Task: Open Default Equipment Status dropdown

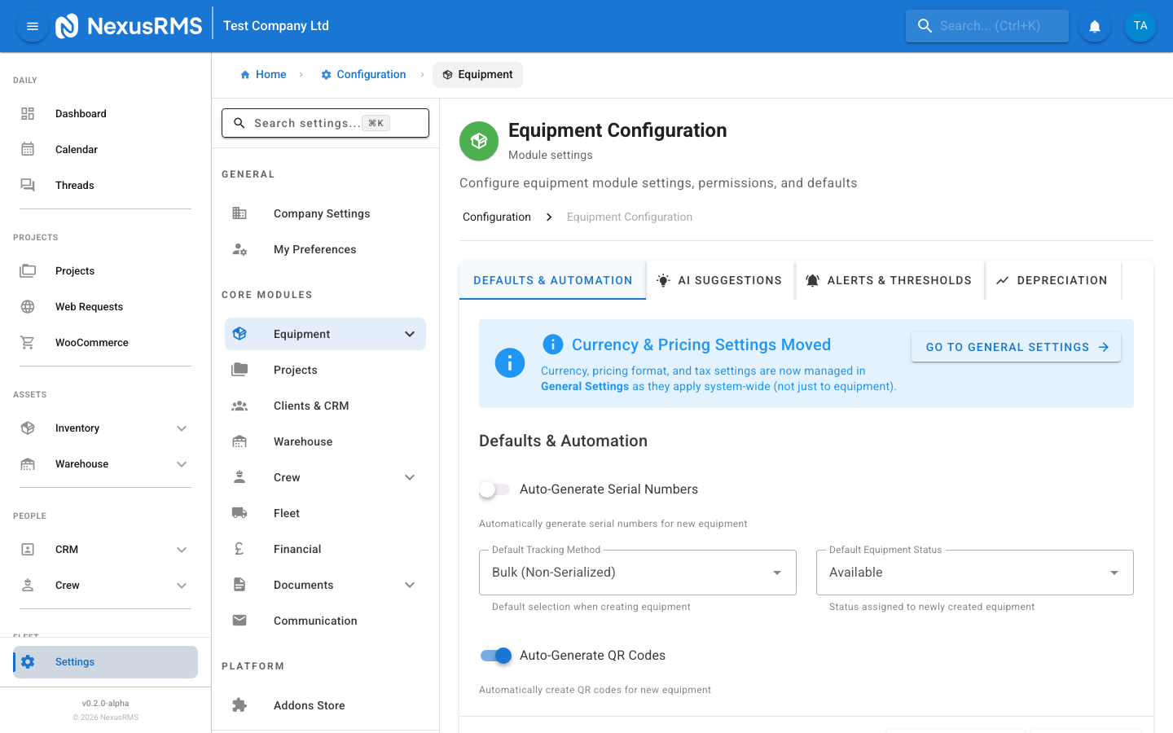Action: pyautogui.click(x=974, y=573)
